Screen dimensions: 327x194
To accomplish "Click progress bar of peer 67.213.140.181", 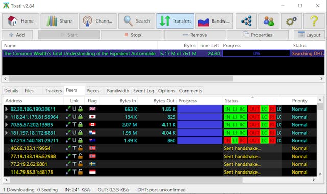I will (x=200, y=141).
